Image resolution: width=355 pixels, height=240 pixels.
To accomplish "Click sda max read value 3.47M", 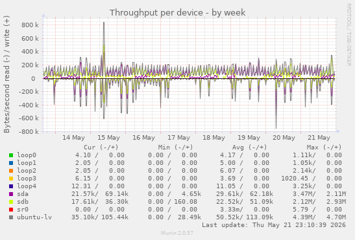I will [304, 194].
